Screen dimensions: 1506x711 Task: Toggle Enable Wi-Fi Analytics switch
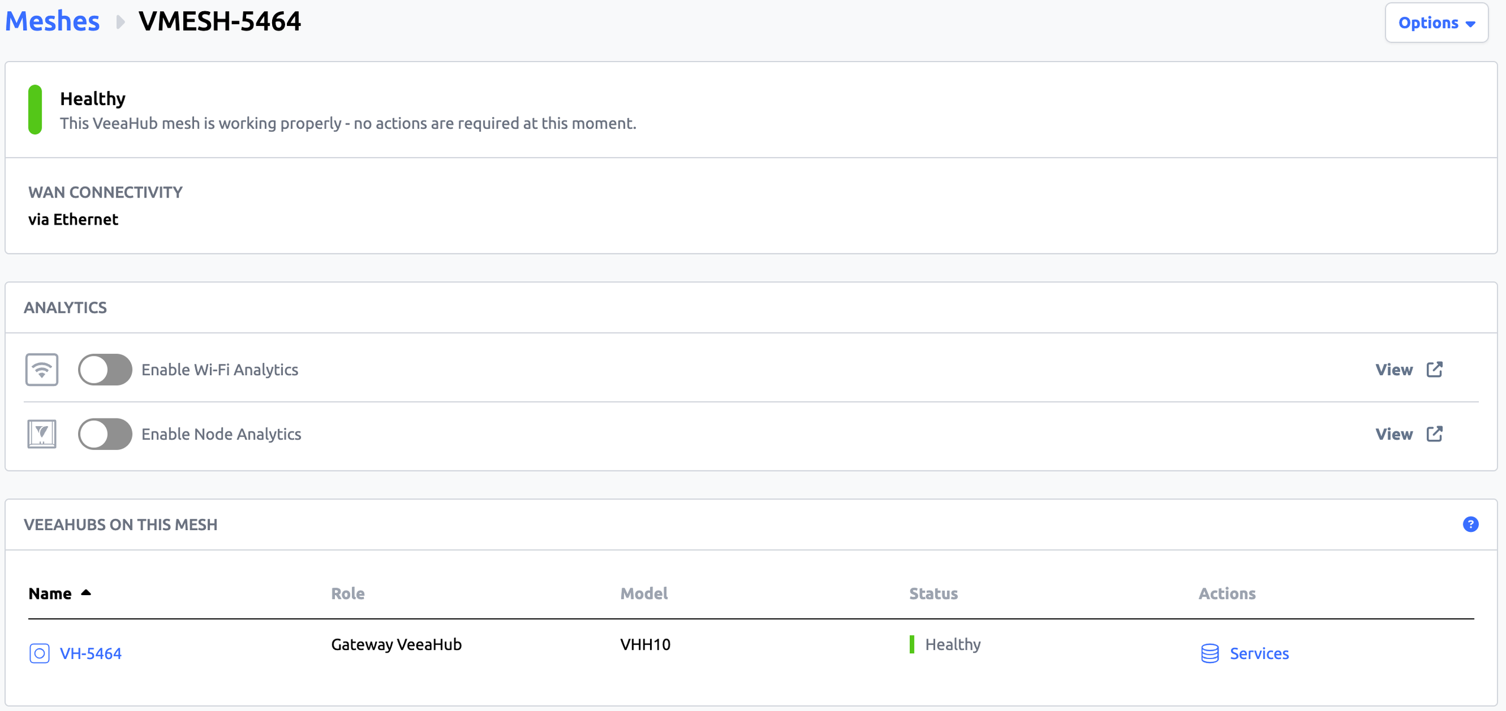105,369
